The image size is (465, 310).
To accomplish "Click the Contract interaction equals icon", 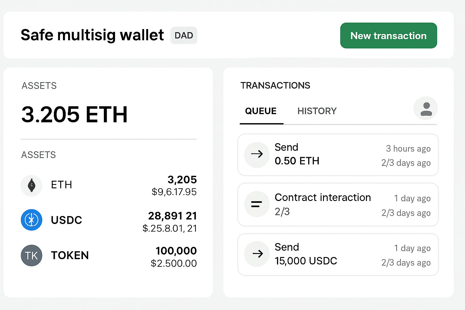I will pos(257,204).
